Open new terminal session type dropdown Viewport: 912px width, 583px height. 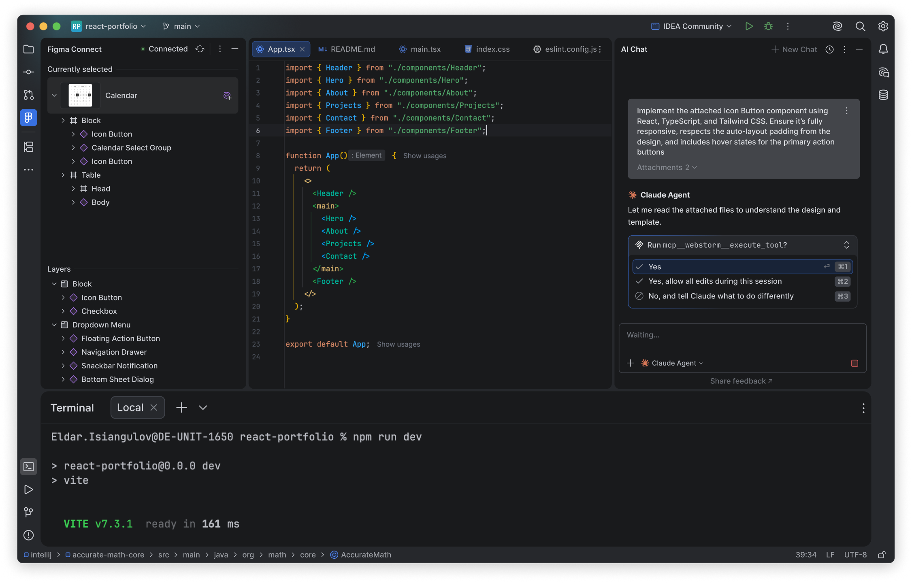(x=203, y=408)
